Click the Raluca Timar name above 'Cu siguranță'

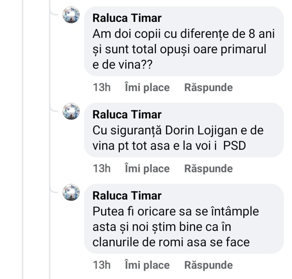127,115
